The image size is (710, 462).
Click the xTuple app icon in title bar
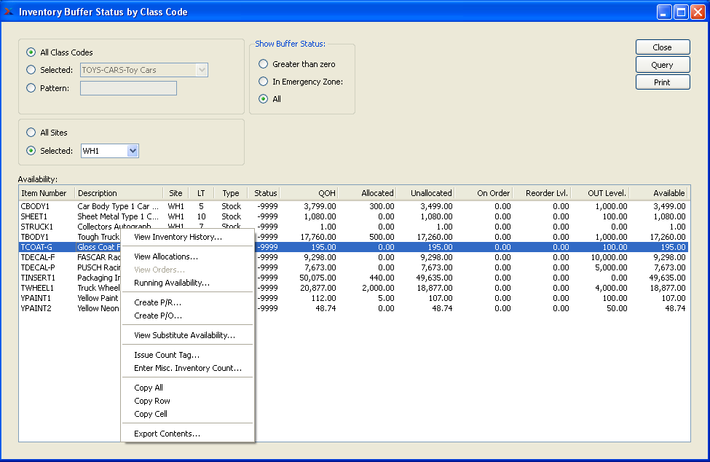(x=9, y=12)
